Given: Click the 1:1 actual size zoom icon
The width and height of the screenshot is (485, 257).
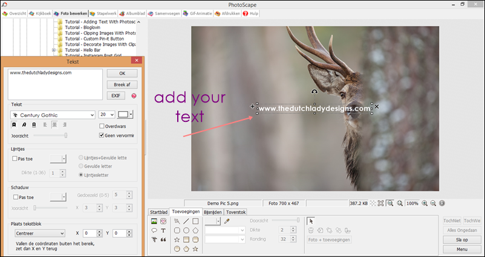Looking at the screenshot, I should pos(389,203).
